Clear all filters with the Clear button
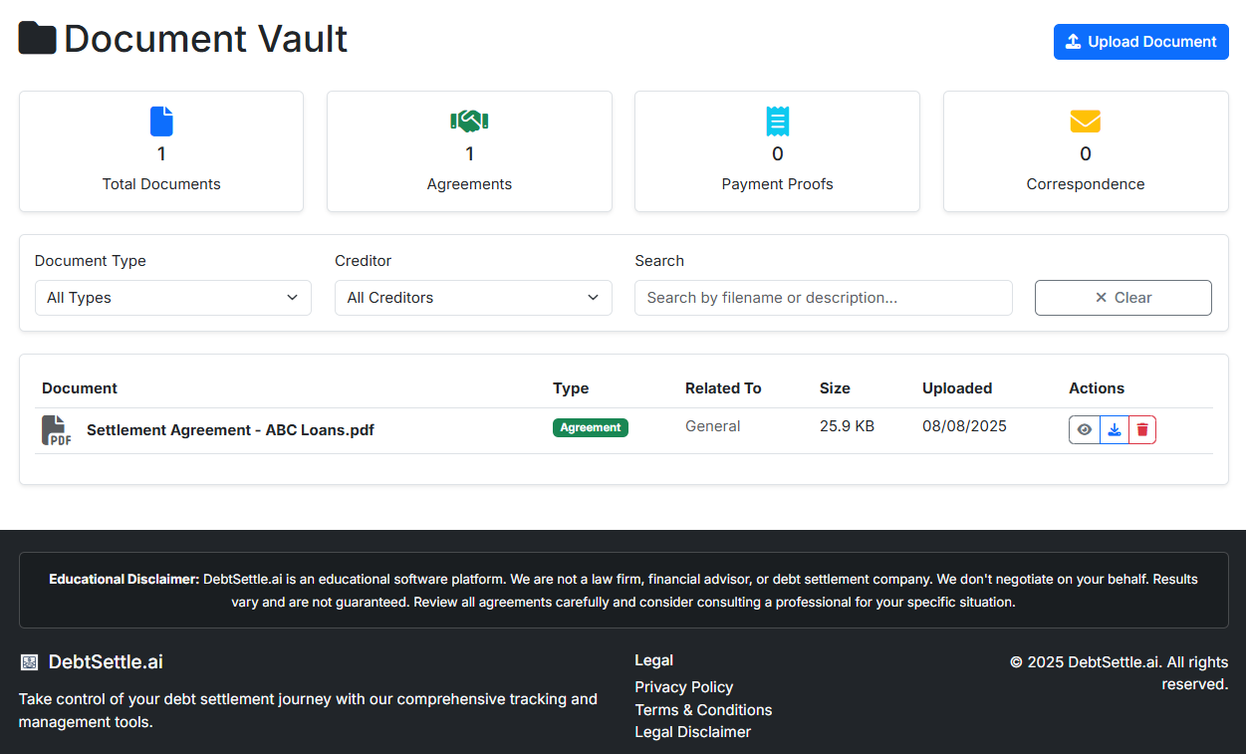The image size is (1246, 754). [1122, 297]
